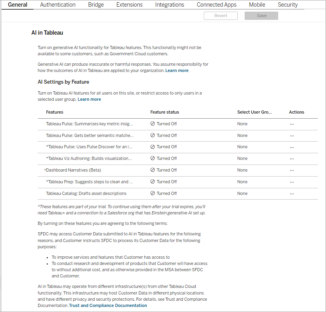Open Actions menu for Pulse metric summaries

click(x=292, y=123)
